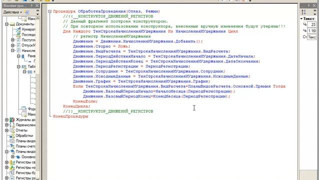Screen dimensions: 320x180
Task: Expand the Отчеты branch
Action: click(x=6, y=130)
